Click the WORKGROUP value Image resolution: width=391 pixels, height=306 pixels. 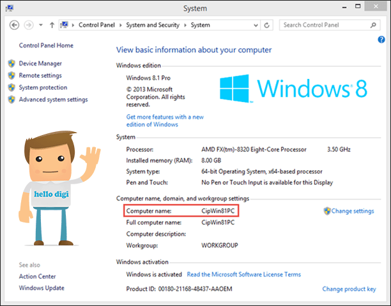pyautogui.click(x=220, y=245)
